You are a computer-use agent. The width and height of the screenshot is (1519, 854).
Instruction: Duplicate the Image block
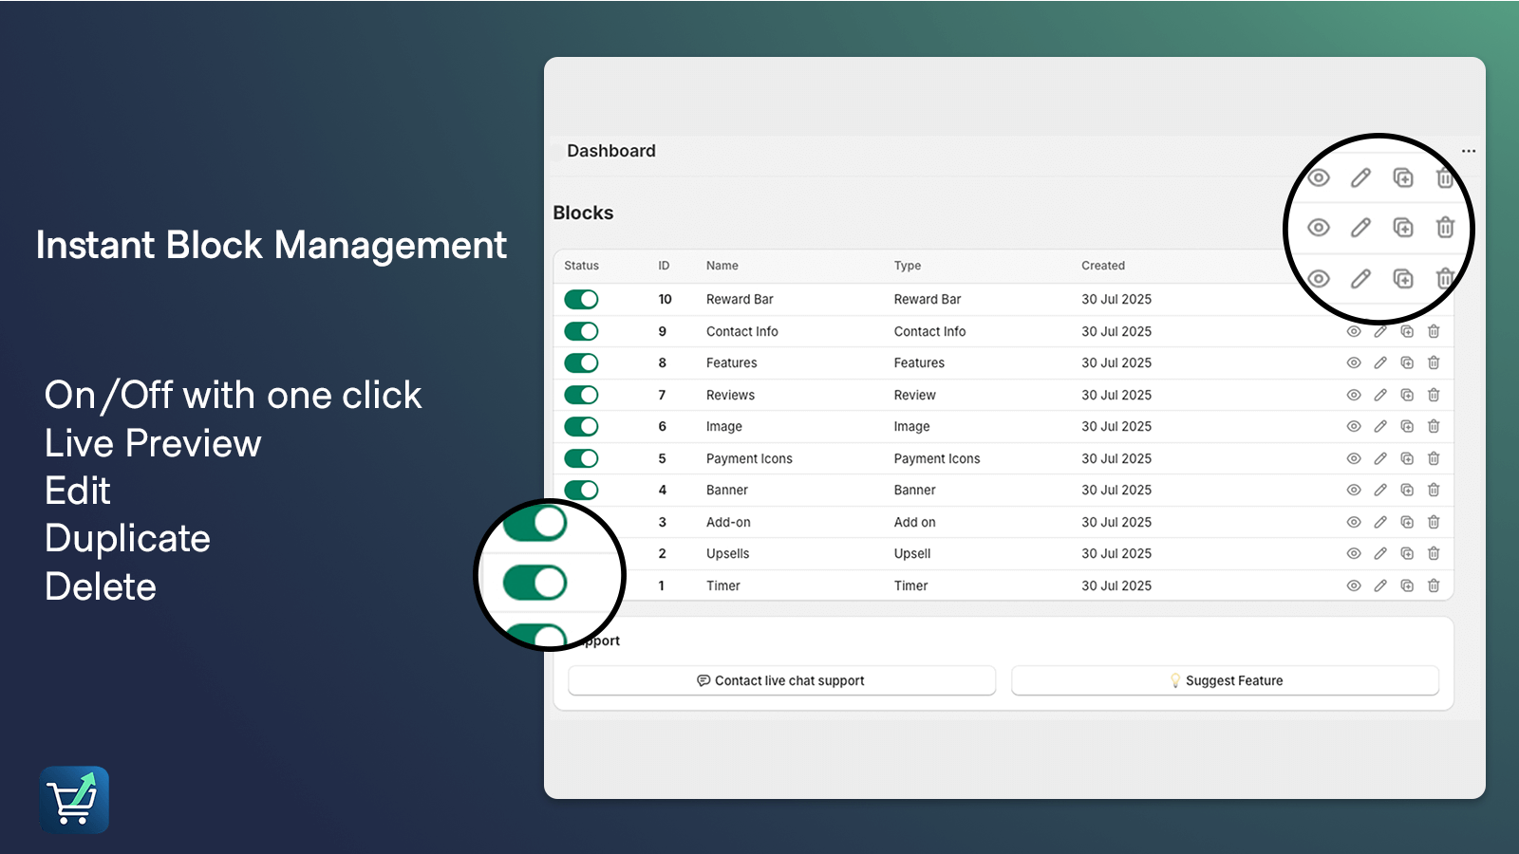tap(1407, 426)
